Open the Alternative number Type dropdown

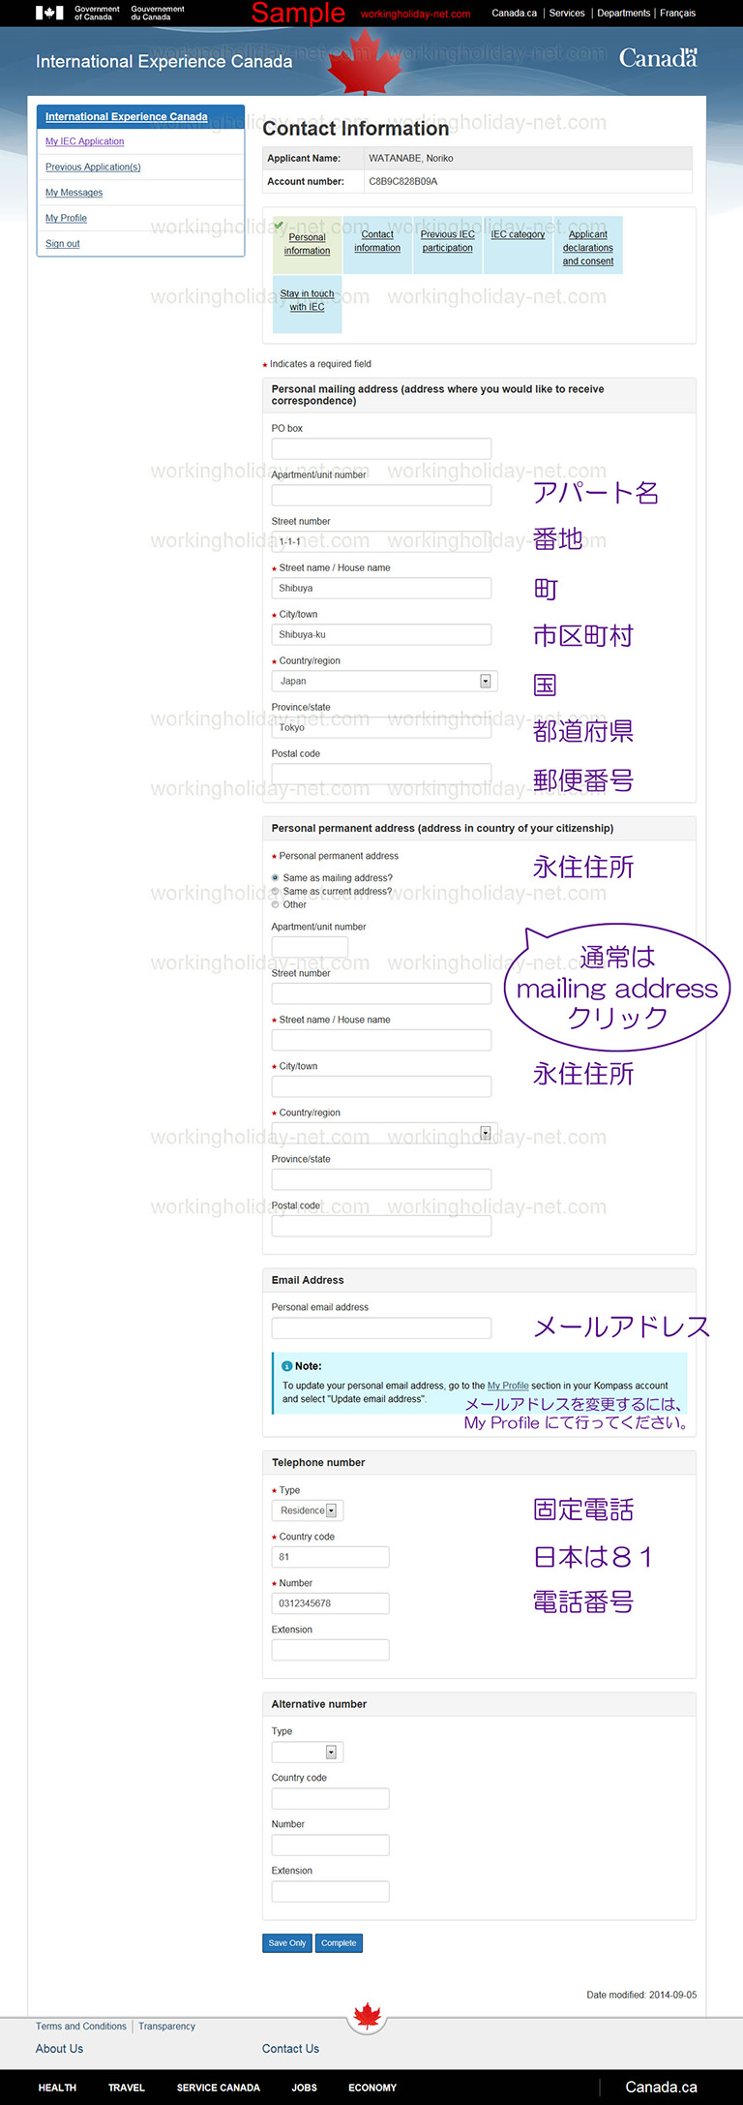pyautogui.click(x=308, y=1752)
